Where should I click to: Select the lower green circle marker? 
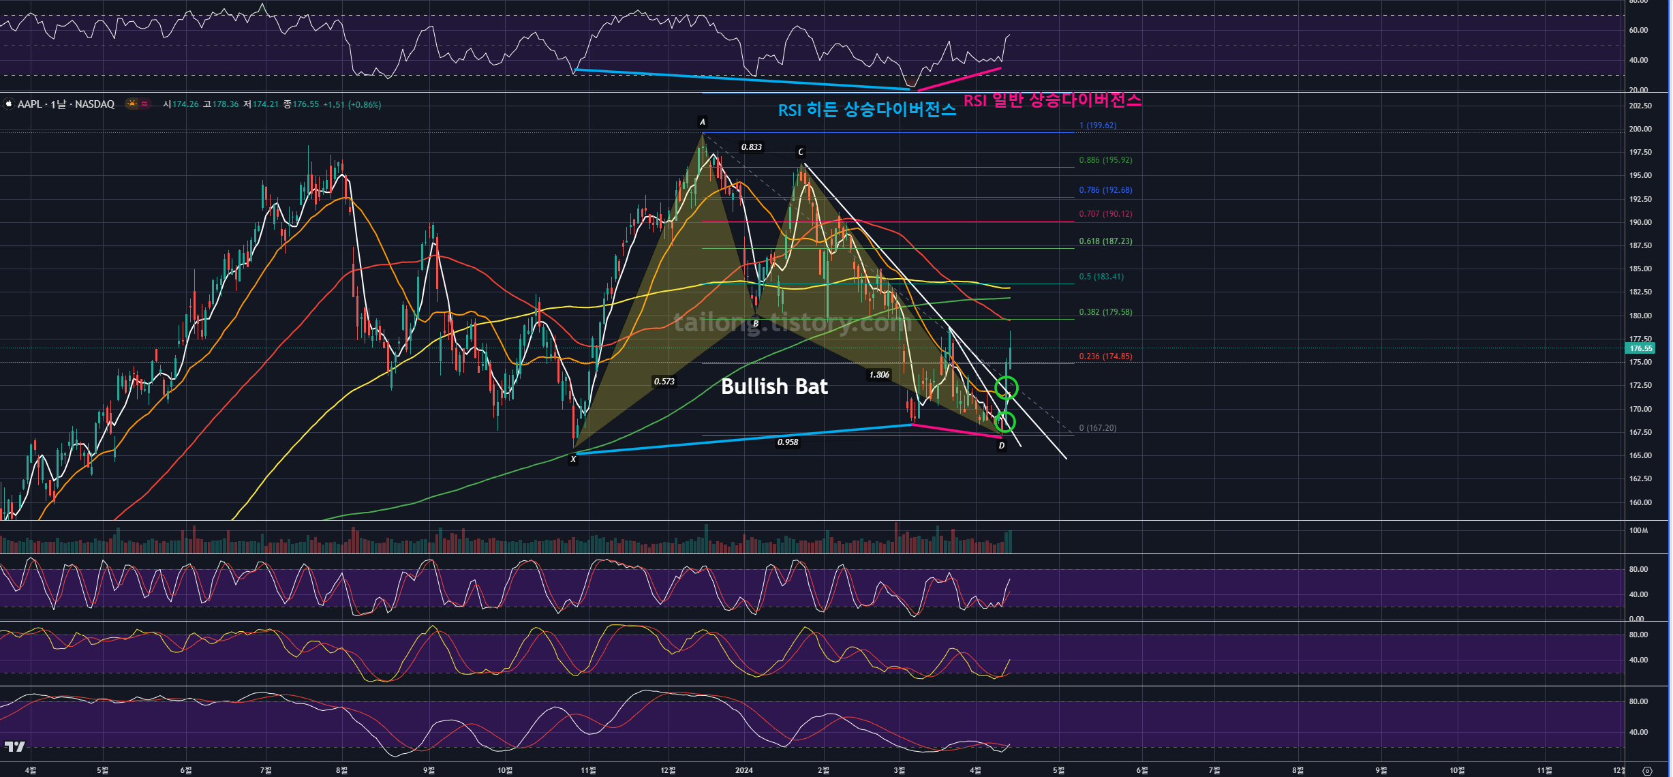(1005, 422)
